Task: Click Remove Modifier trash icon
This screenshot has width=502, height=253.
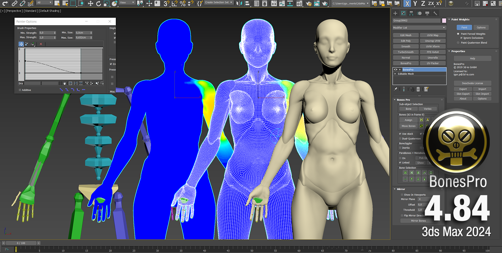Action: coord(418,89)
